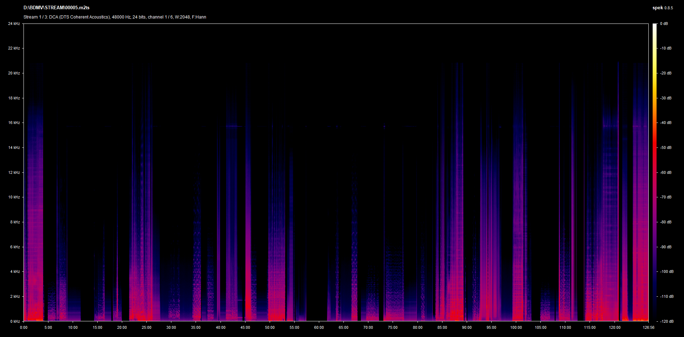
Task: Click the 16 kHz frequency axis label
Action: [x=14, y=123]
